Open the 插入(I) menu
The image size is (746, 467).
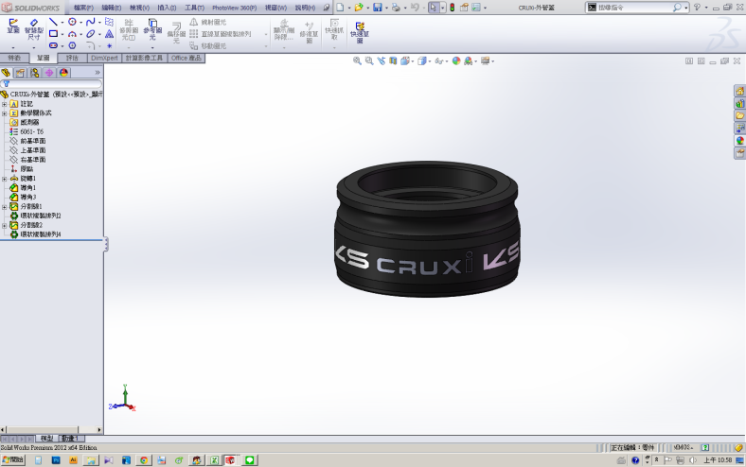(x=167, y=8)
